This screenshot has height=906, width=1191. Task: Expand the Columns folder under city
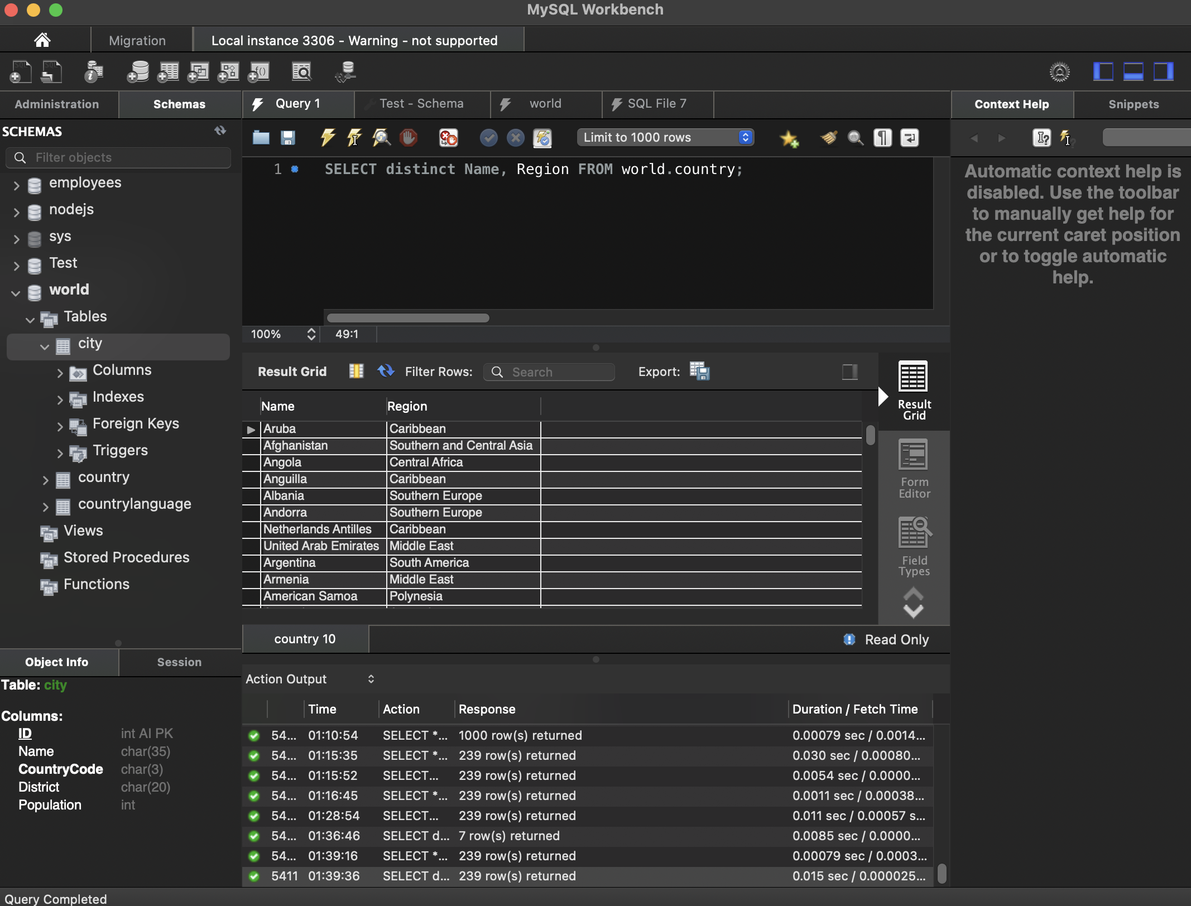click(60, 373)
